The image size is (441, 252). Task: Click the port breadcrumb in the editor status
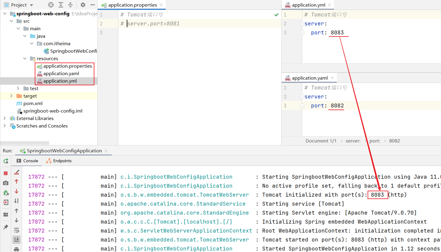pyautogui.click(x=374, y=141)
